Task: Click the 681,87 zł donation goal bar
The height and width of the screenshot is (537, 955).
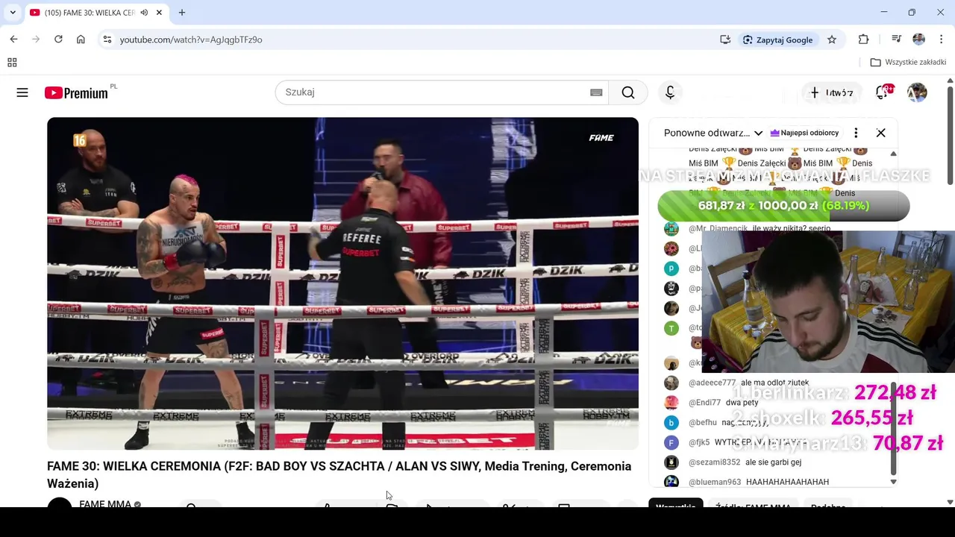Action: click(783, 206)
